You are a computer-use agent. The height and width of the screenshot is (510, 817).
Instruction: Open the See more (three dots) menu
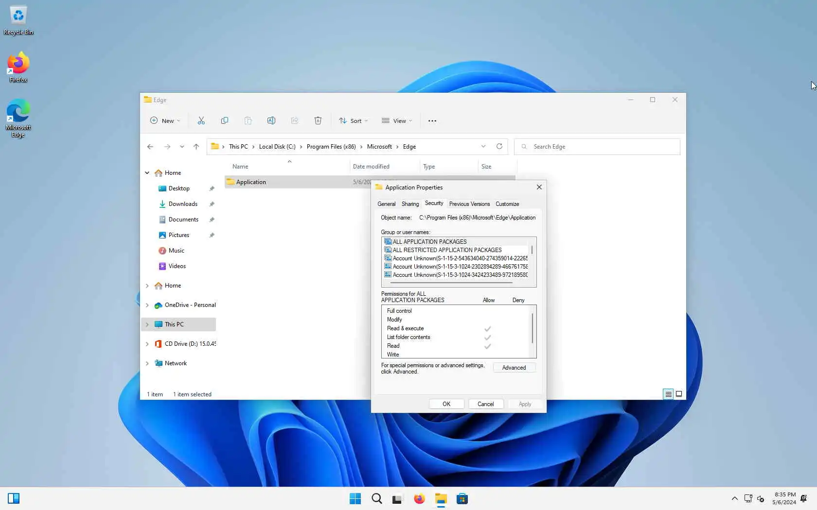tap(432, 120)
